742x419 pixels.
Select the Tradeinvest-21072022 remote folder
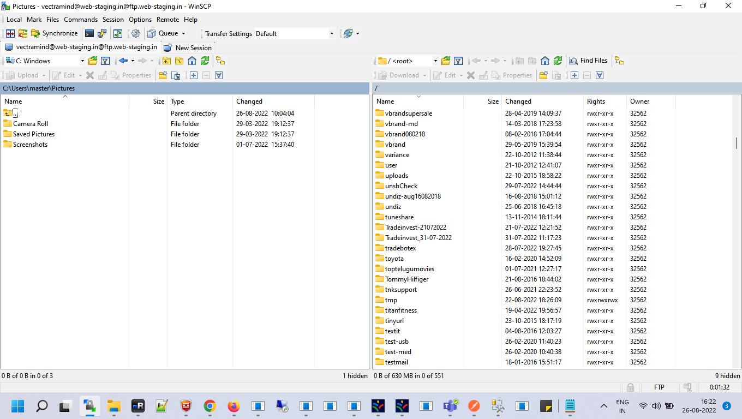pos(415,228)
